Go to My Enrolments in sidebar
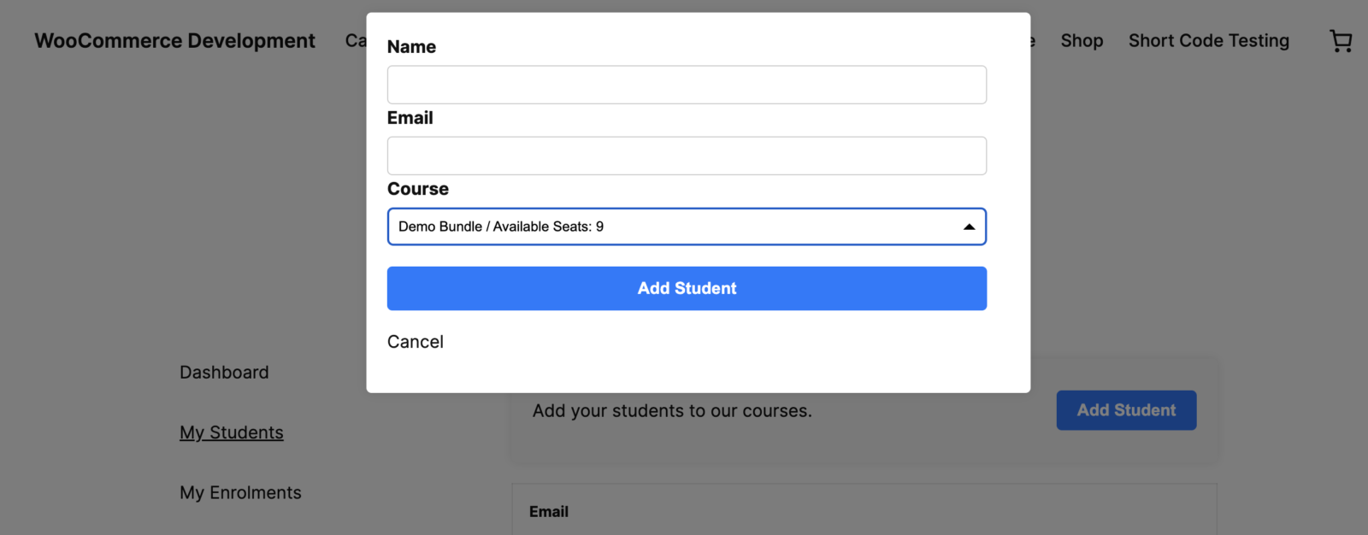 point(240,493)
